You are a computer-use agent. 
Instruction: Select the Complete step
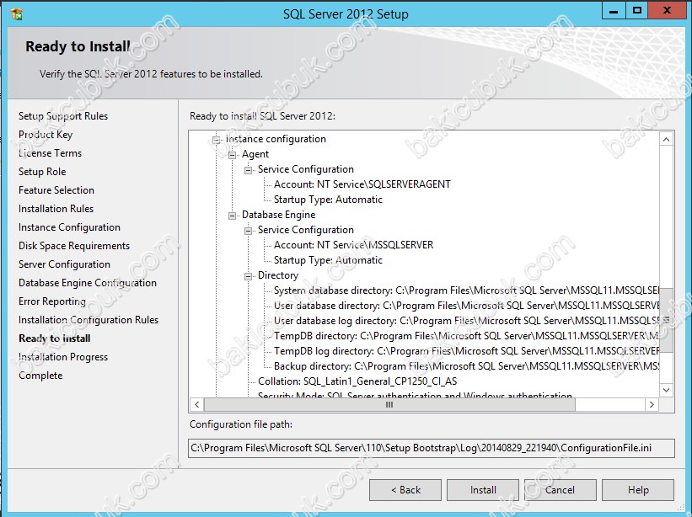point(40,375)
